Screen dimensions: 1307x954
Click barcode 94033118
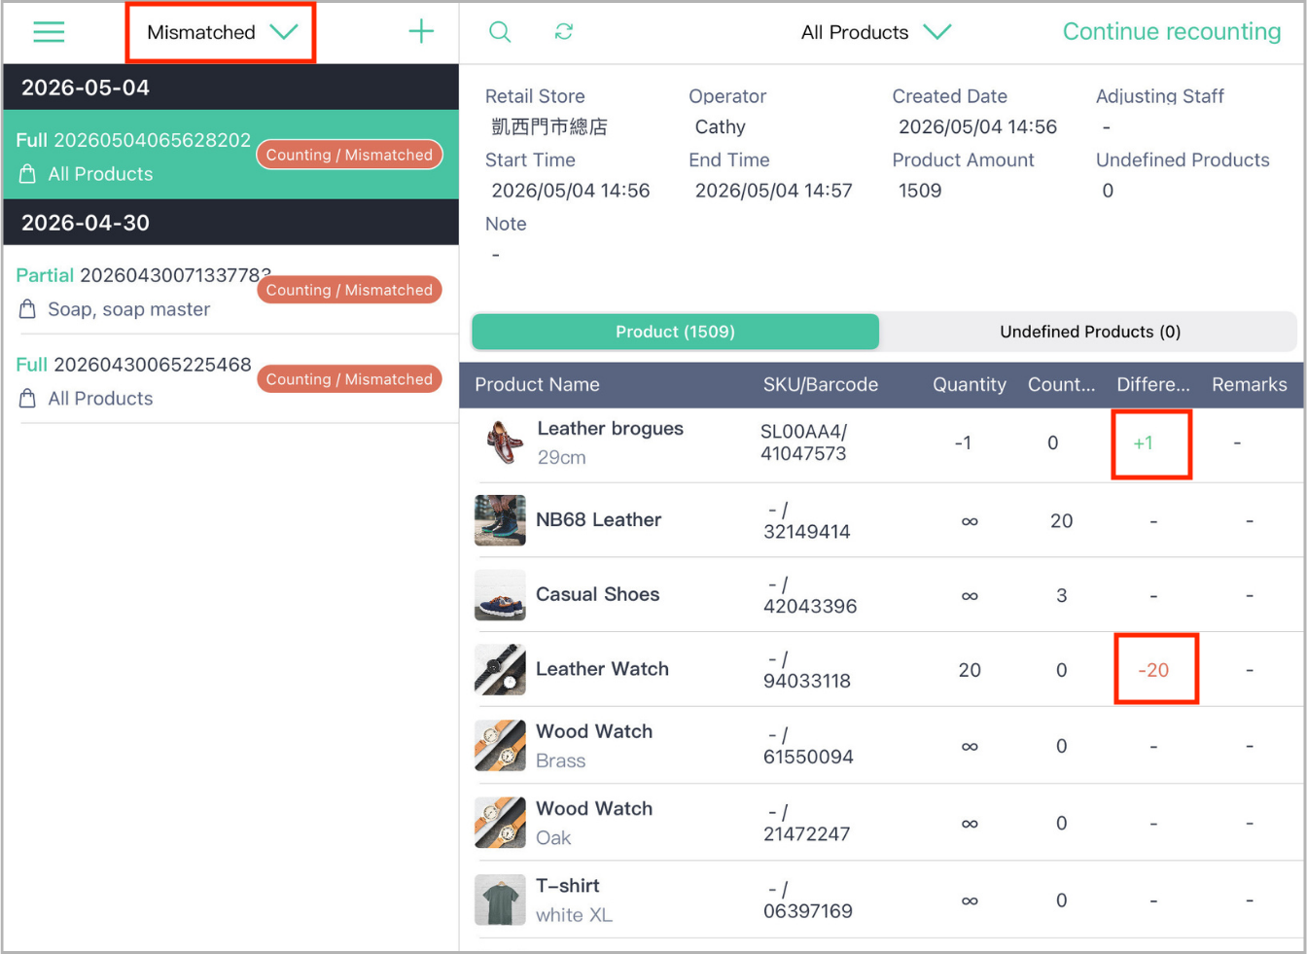[x=806, y=682]
